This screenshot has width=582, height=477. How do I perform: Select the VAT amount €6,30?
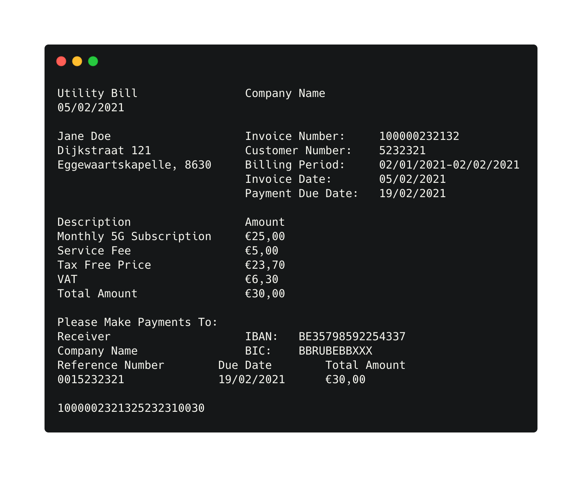pyautogui.click(x=262, y=279)
